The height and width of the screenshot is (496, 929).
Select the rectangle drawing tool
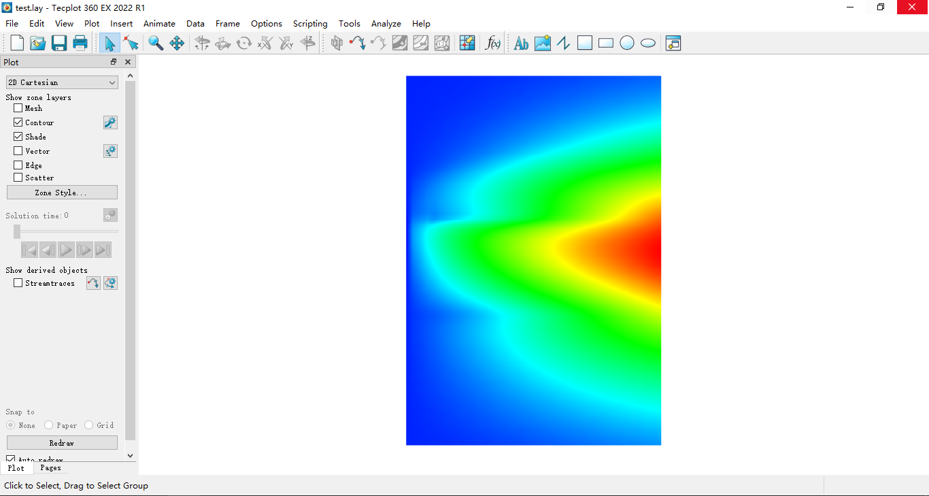pyautogui.click(x=606, y=43)
